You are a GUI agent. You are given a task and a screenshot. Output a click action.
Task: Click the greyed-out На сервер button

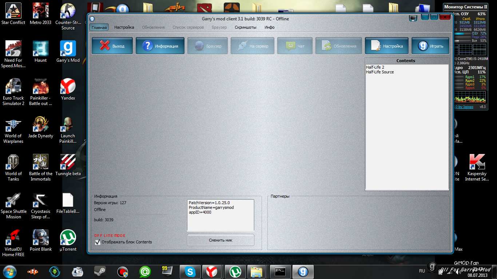[253, 46]
